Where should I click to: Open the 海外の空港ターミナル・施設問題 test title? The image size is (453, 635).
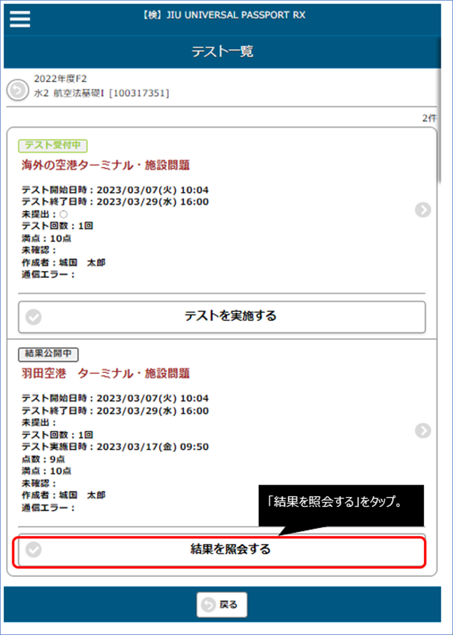(106, 165)
